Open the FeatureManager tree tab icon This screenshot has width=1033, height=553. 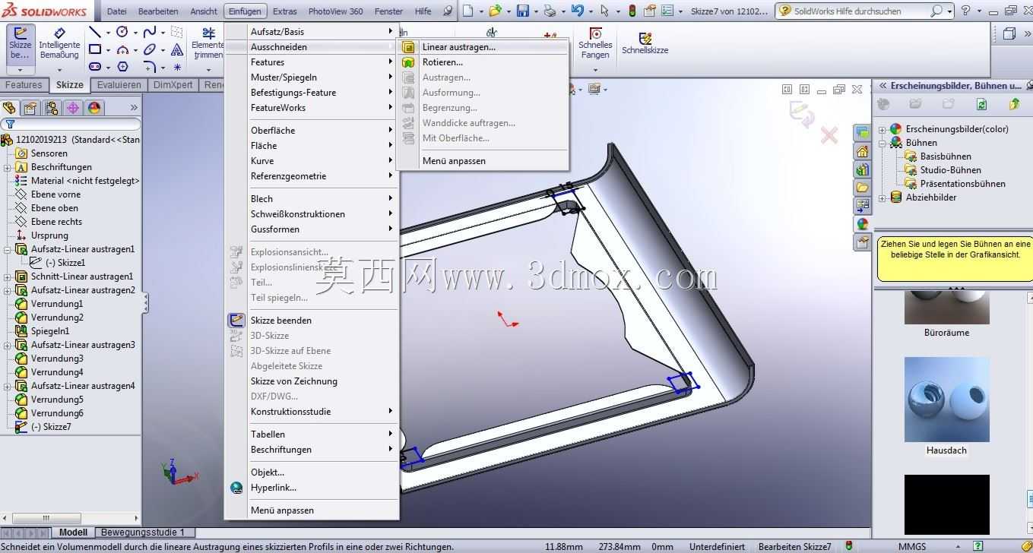9,108
